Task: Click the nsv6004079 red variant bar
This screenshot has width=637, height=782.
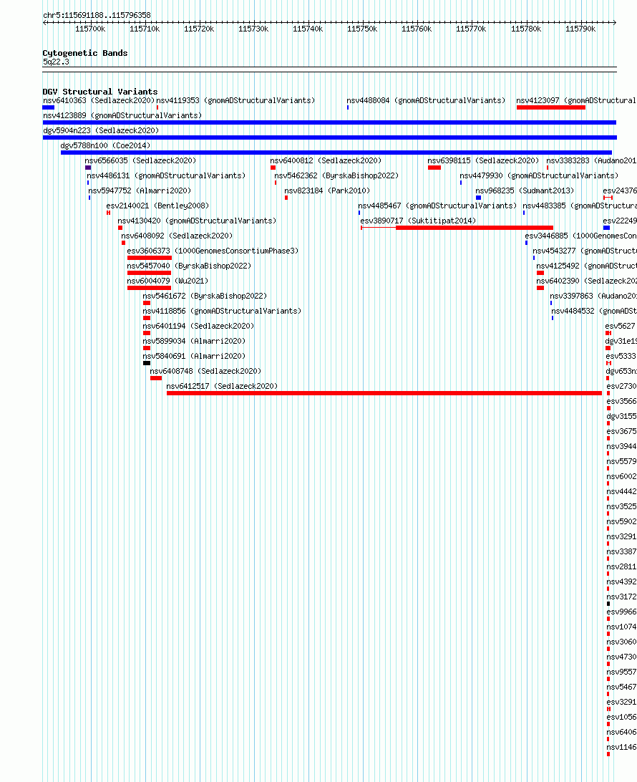Action: pos(149,288)
